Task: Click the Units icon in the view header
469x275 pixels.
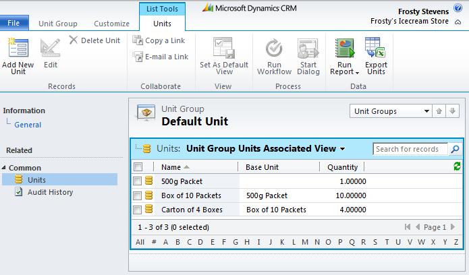Action: click(x=146, y=148)
